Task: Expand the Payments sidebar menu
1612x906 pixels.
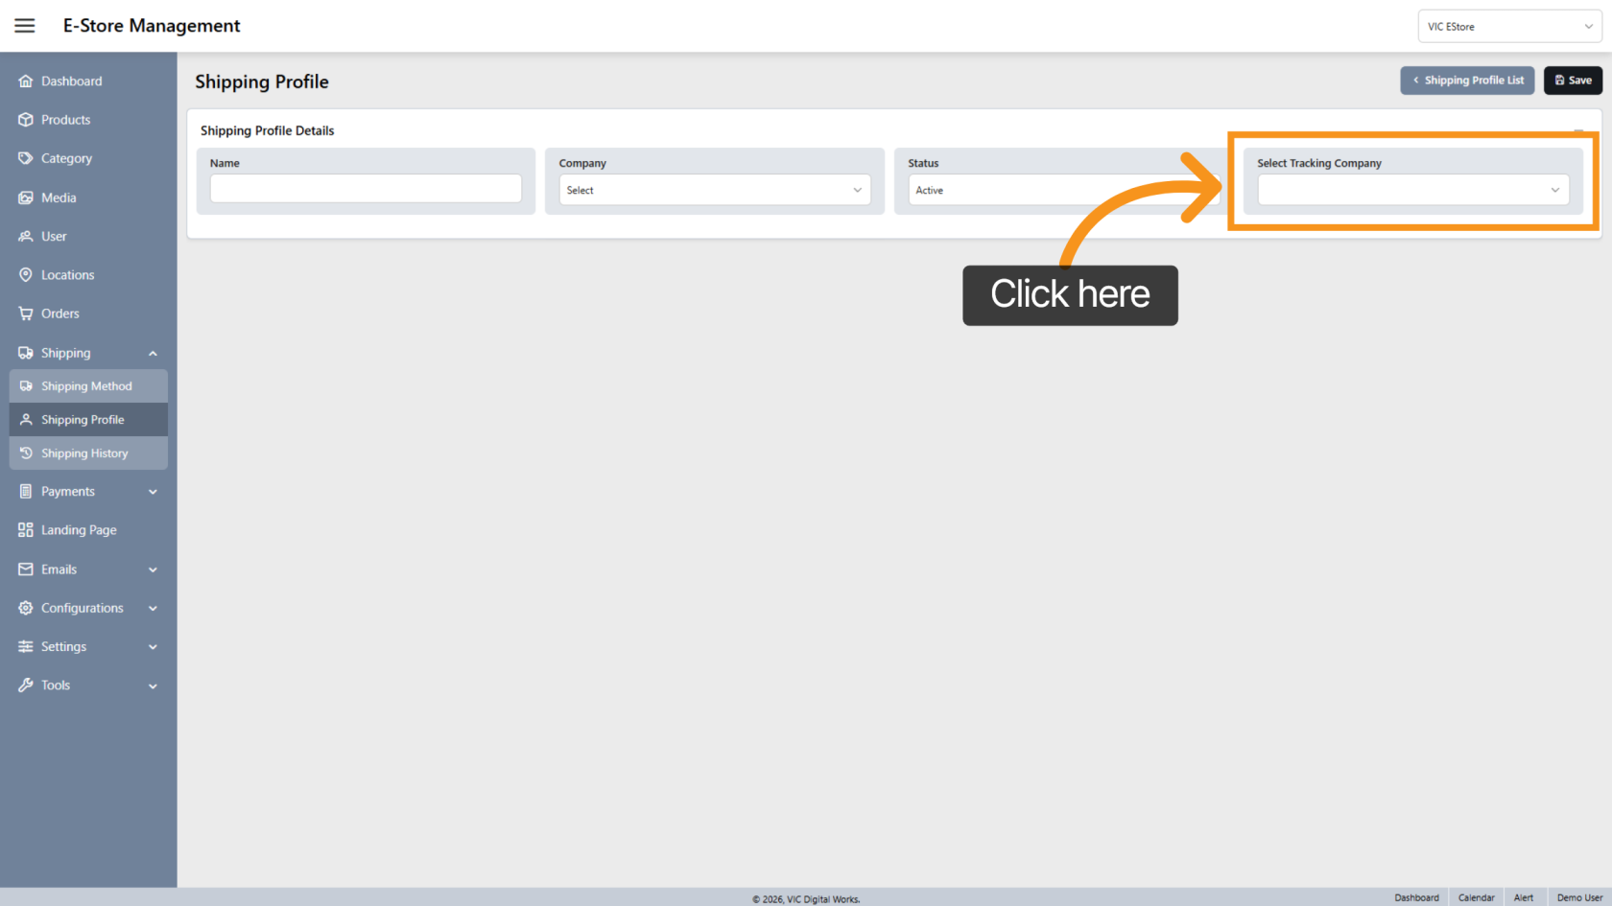Action: (153, 492)
